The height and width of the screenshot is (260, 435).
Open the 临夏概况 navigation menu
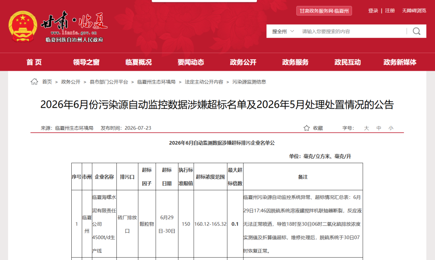tap(139, 62)
